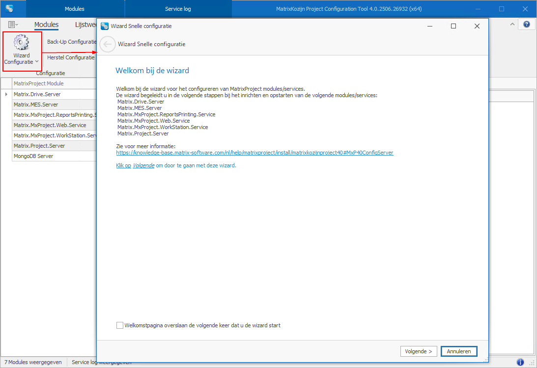Switch to the Service log tab

[178, 9]
